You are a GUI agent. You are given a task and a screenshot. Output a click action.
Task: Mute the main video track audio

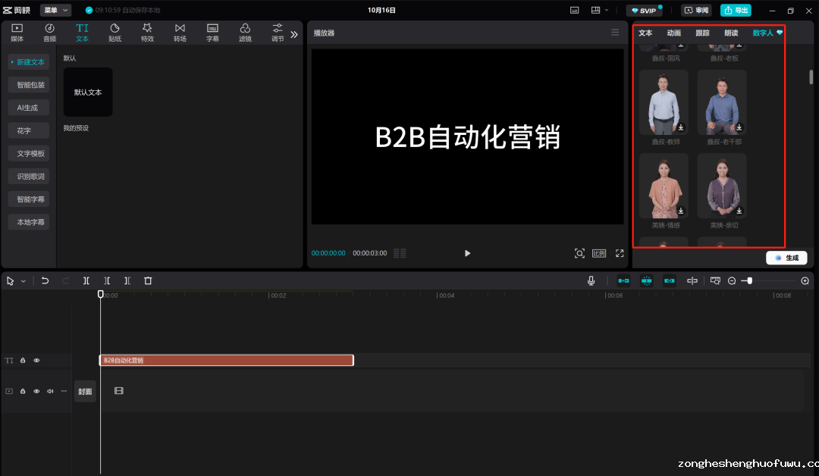[50, 391]
